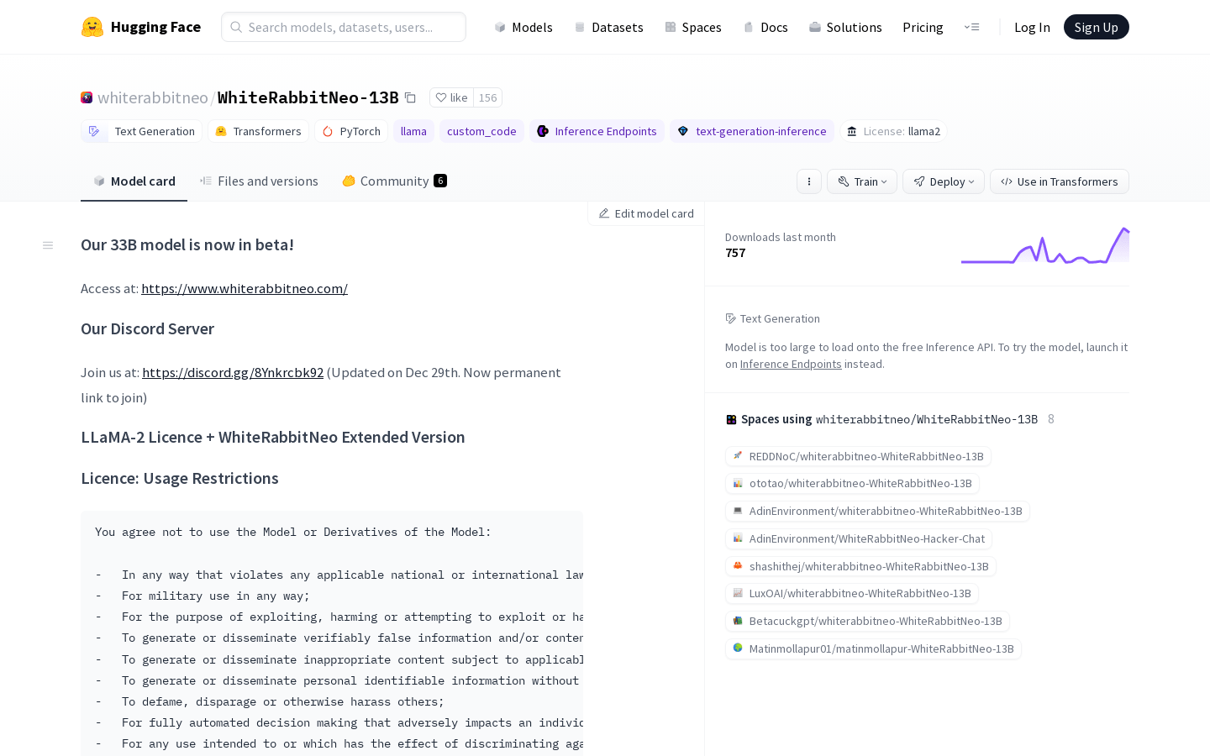Screen dimensions: 1210x756
Task: Open the three-dot more options menu
Action: pos(809,181)
